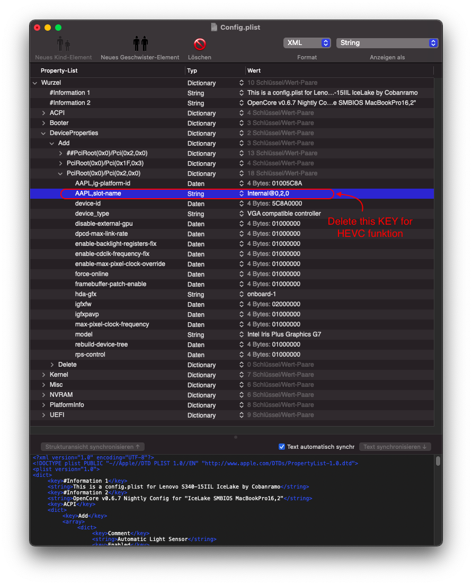The height and width of the screenshot is (585, 472).
Task: Open type stepper for model row
Action: [x=242, y=335]
